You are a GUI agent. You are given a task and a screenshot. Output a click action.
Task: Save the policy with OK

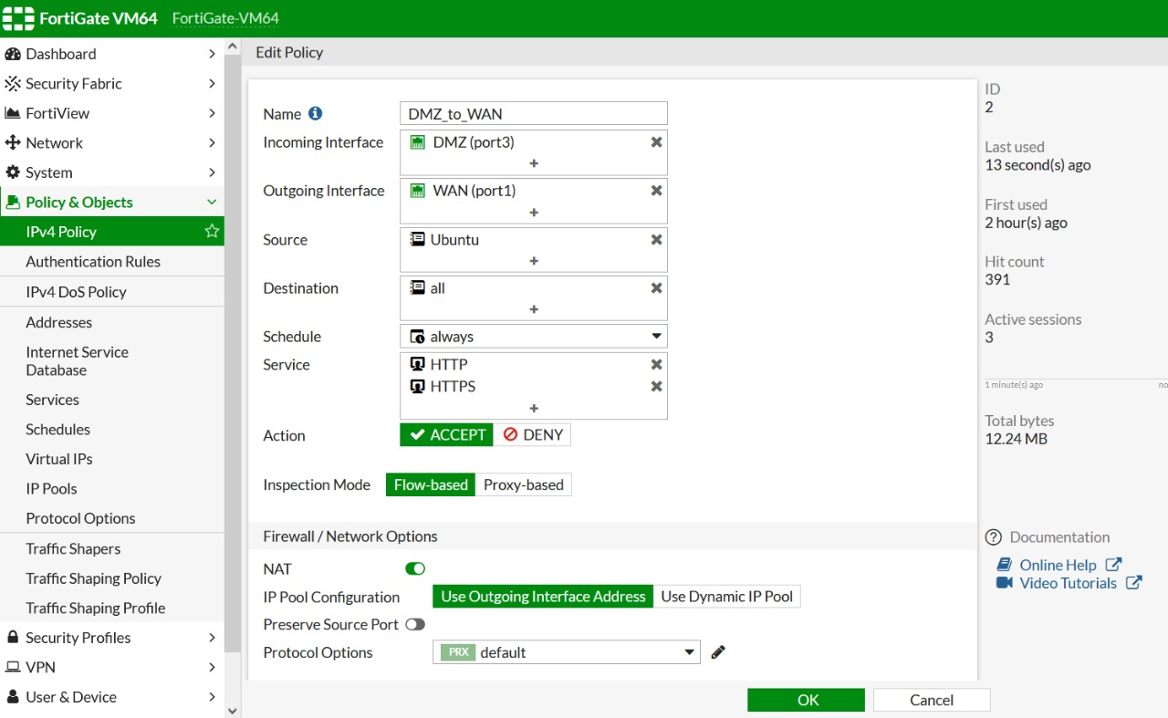click(x=806, y=700)
